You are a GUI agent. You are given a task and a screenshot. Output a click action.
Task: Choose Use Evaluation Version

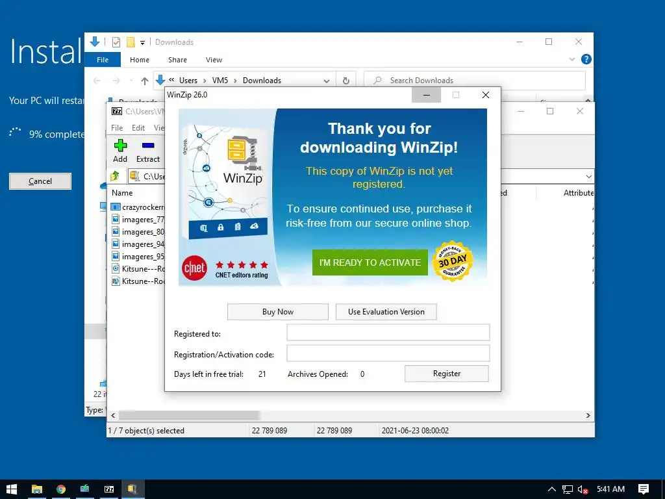pos(386,312)
